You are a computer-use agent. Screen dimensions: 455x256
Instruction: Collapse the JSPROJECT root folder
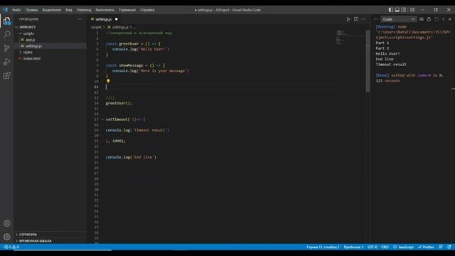tap(16, 27)
